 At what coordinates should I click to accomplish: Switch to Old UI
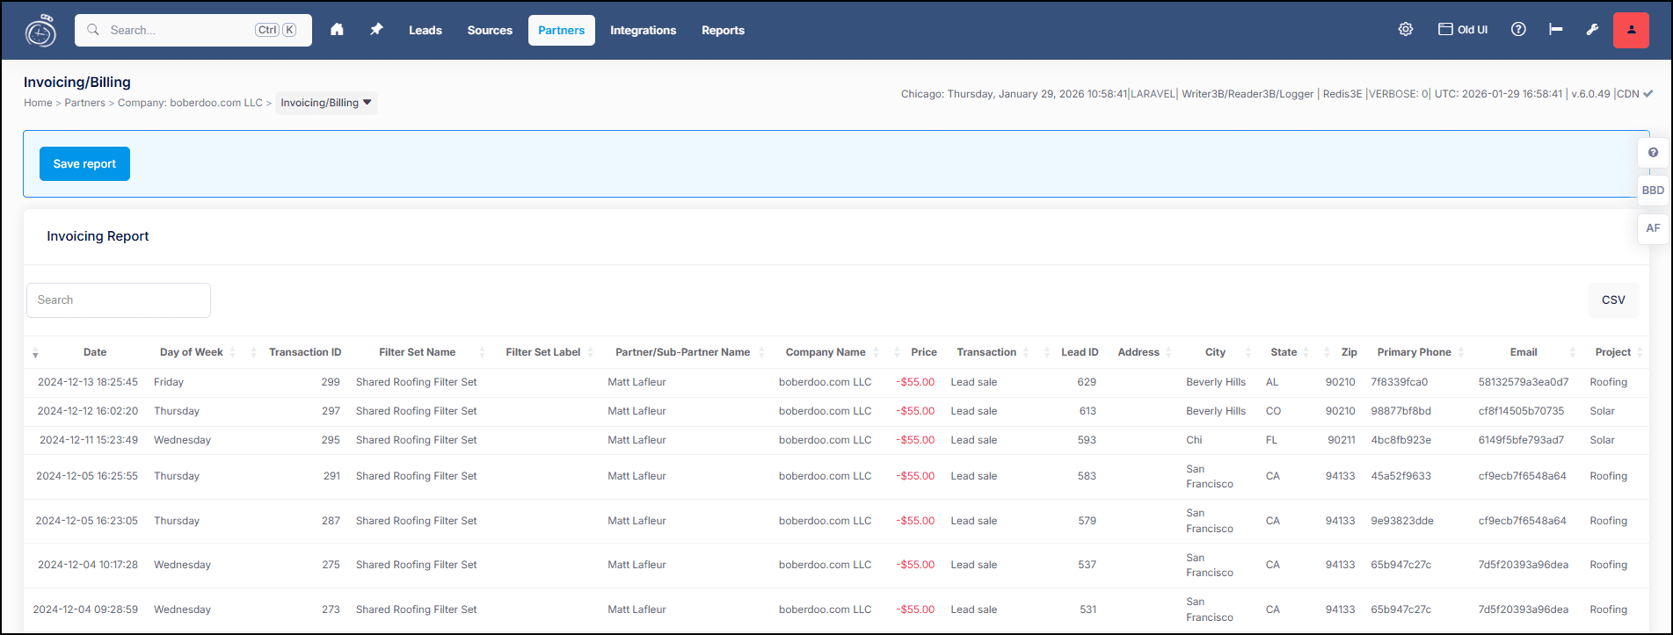point(1463,30)
